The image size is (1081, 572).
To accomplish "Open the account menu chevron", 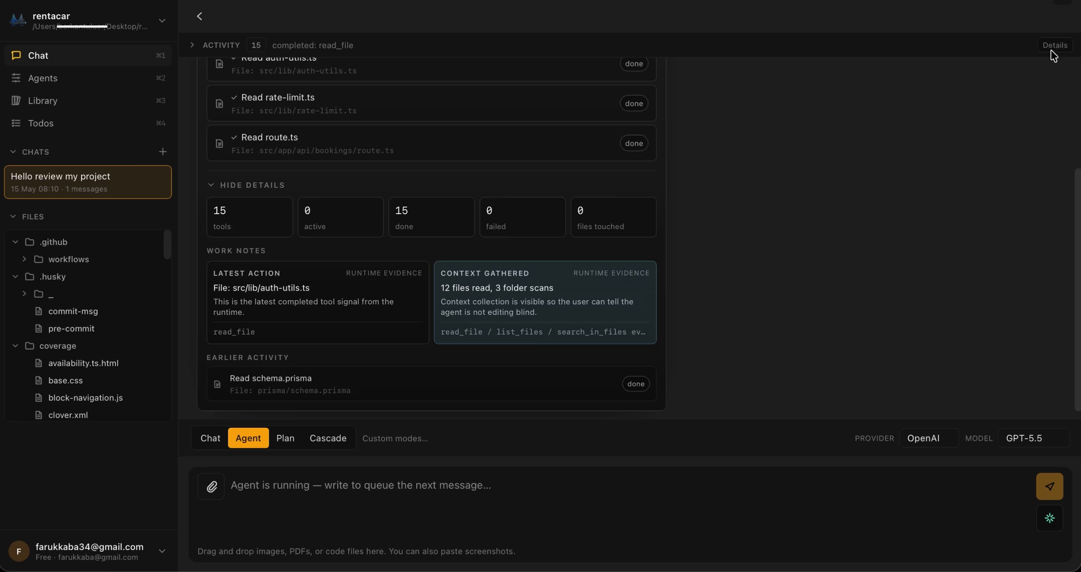I will coord(162,551).
